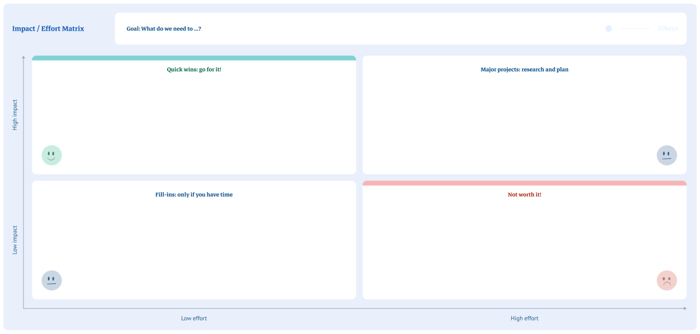The width and height of the screenshot is (700, 334).
Task: Select the Low effort label on the horizontal axis
Action: point(194,318)
